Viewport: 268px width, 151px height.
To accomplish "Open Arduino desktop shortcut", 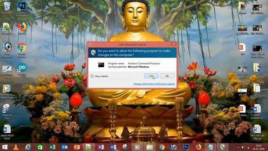I will pos(22,70).
